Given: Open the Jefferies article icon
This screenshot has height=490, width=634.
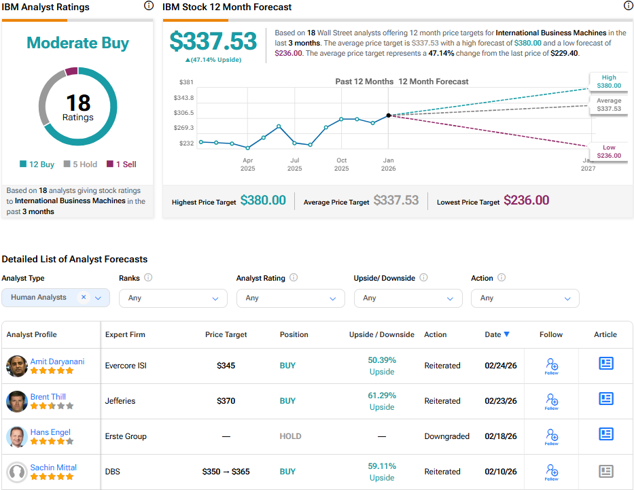Looking at the screenshot, I should [605, 400].
